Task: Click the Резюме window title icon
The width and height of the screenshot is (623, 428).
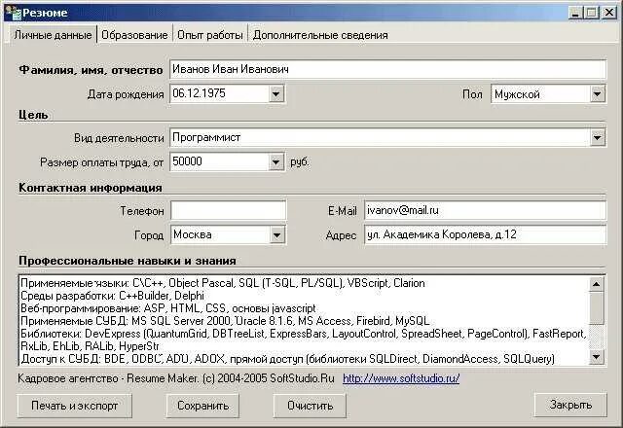Action: click(13, 13)
